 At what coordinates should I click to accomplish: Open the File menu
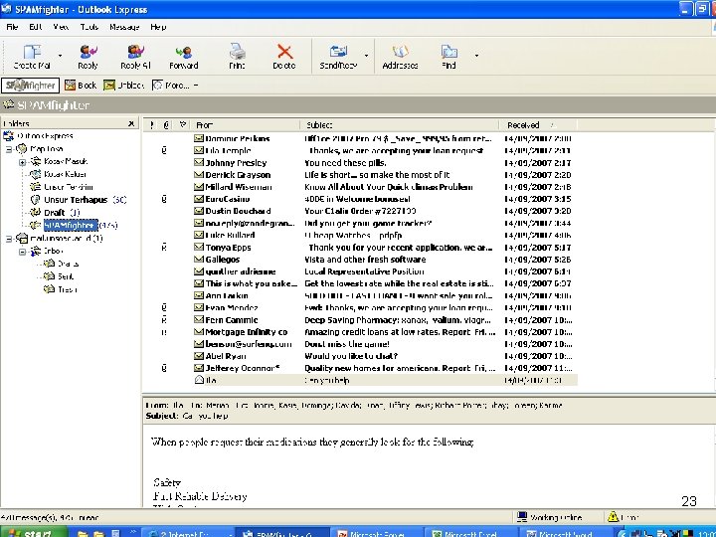point(12,27)
